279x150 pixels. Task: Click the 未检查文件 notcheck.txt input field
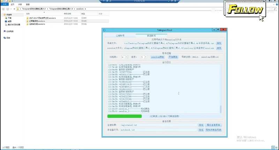click(159, 130)
